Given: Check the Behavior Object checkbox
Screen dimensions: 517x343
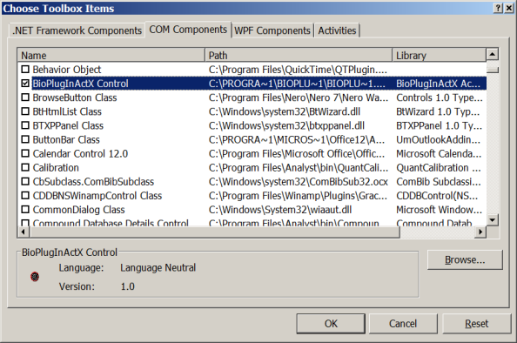Looking at the screenshot, I should (25, 70).
